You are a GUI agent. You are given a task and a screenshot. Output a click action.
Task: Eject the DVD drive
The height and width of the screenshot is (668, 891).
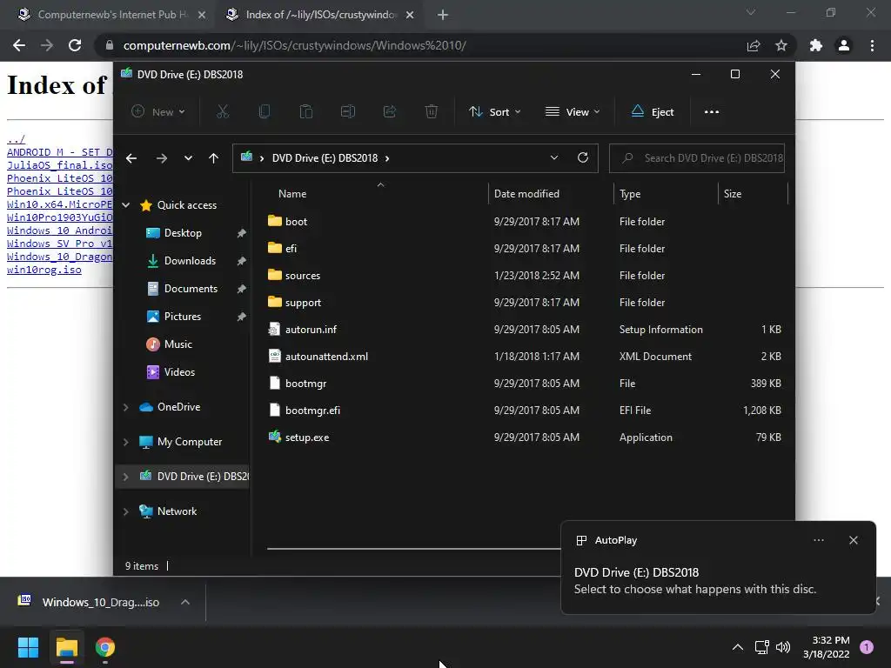coord(653,112)
